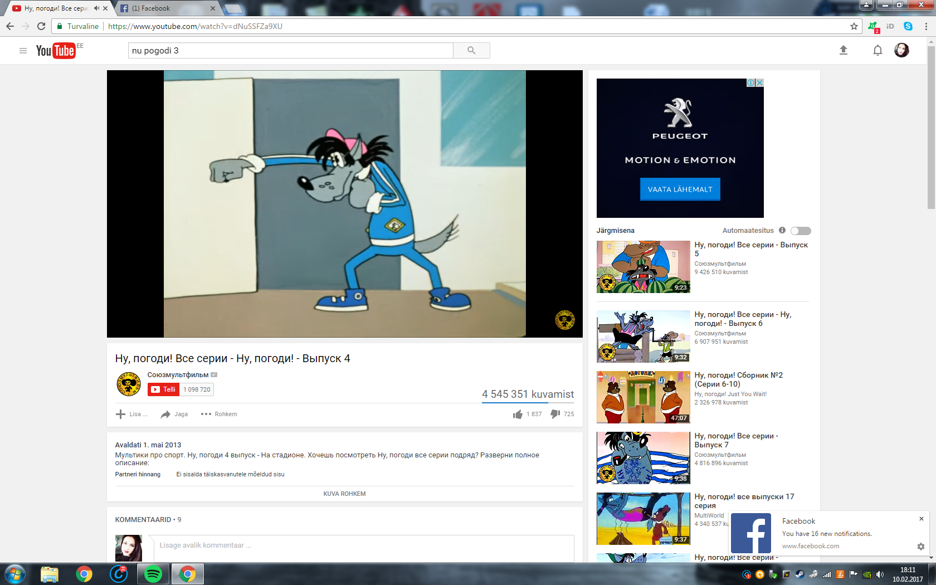This screenshot has height=585, width=936.
Task: Share the video via Jaga
Action: click(x=174, y=414)
